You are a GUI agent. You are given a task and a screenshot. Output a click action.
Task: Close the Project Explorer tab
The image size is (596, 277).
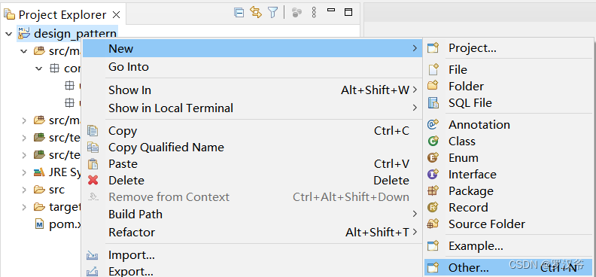click(117, 15)
